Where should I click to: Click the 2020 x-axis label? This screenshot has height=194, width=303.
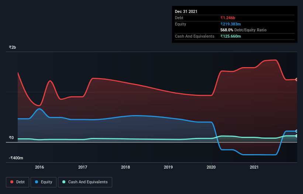click(x=211, y=167)
